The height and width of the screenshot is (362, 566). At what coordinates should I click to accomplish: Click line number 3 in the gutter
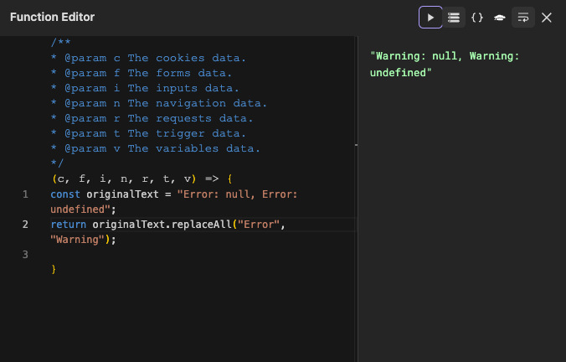click(25, 255)
